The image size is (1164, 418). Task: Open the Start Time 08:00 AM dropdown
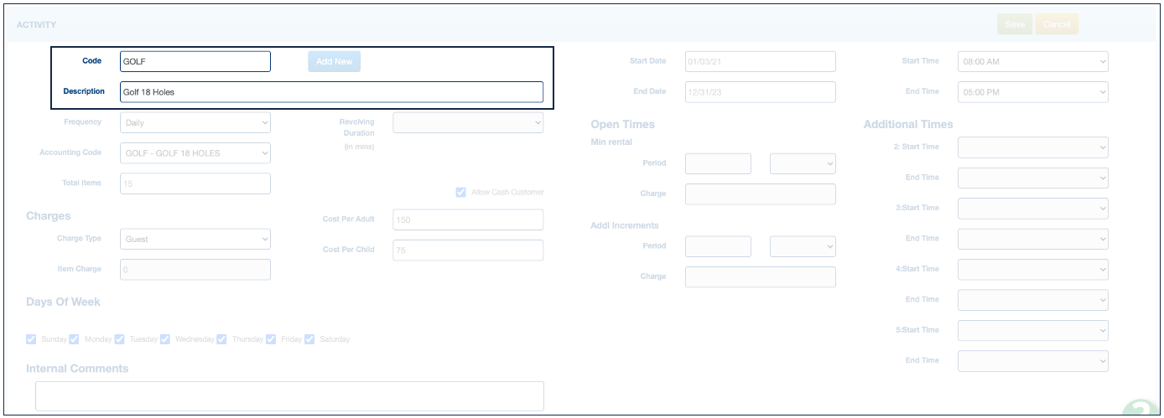point(1032,61)
